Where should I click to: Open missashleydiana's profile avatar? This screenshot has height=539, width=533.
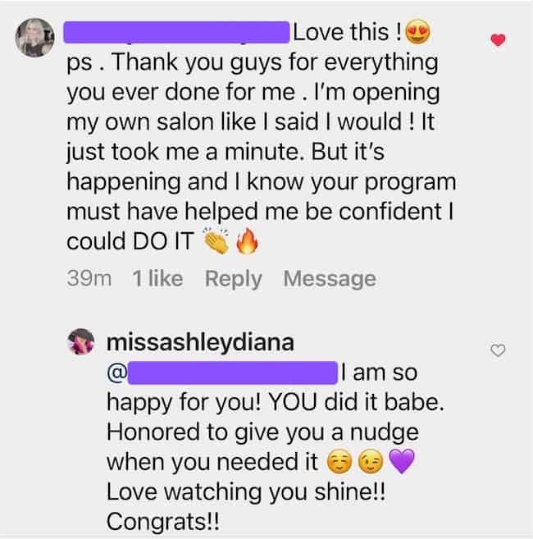(x=80, y=341)
